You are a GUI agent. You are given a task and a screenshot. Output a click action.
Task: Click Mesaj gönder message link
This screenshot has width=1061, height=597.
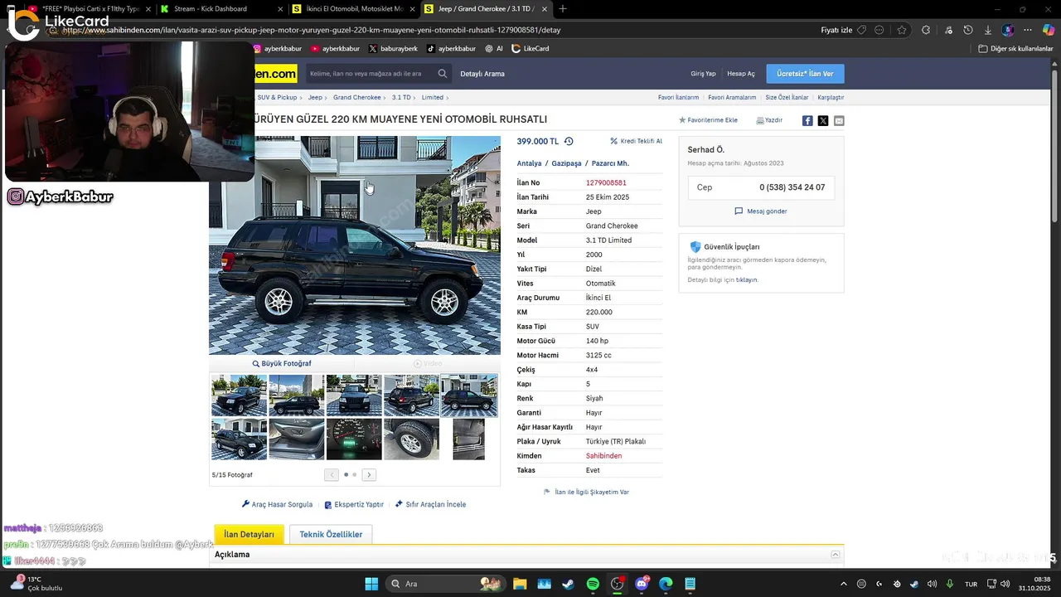pos(761,211)
